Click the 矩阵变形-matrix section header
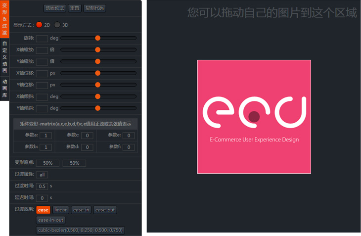 point(76,124)
